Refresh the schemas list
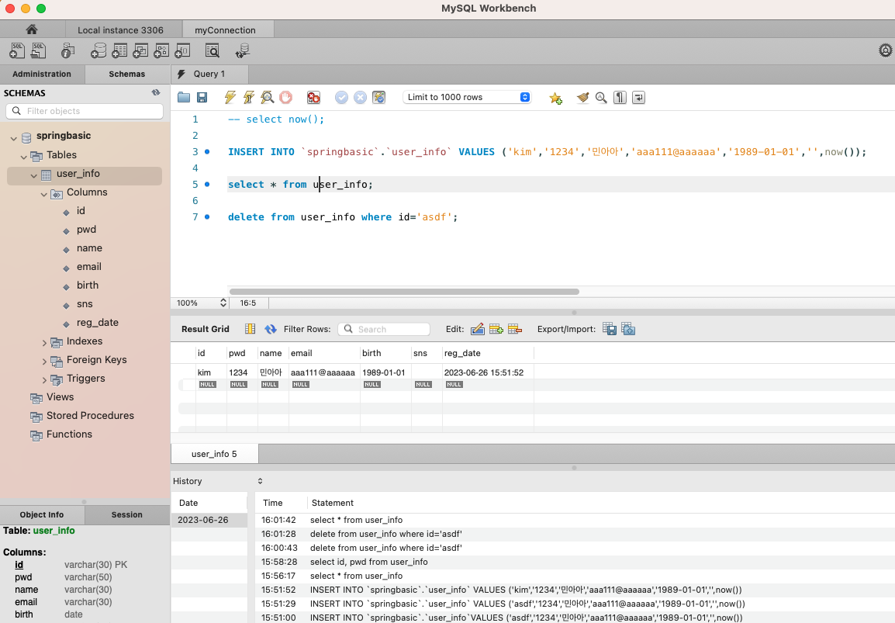Screen dimensions: 895x623 (156, 92)
